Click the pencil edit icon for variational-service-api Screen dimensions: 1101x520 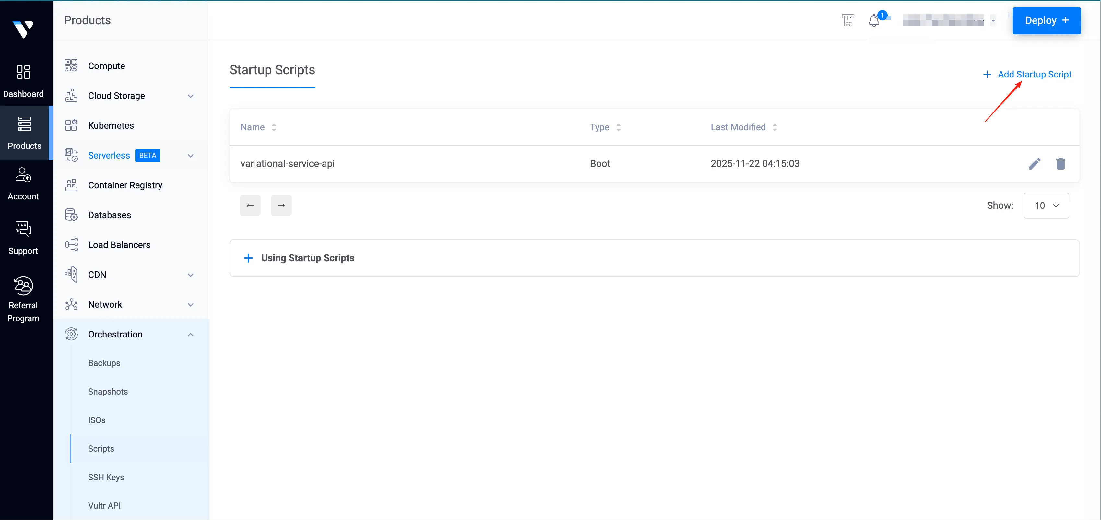click(x=1034, y=164)
